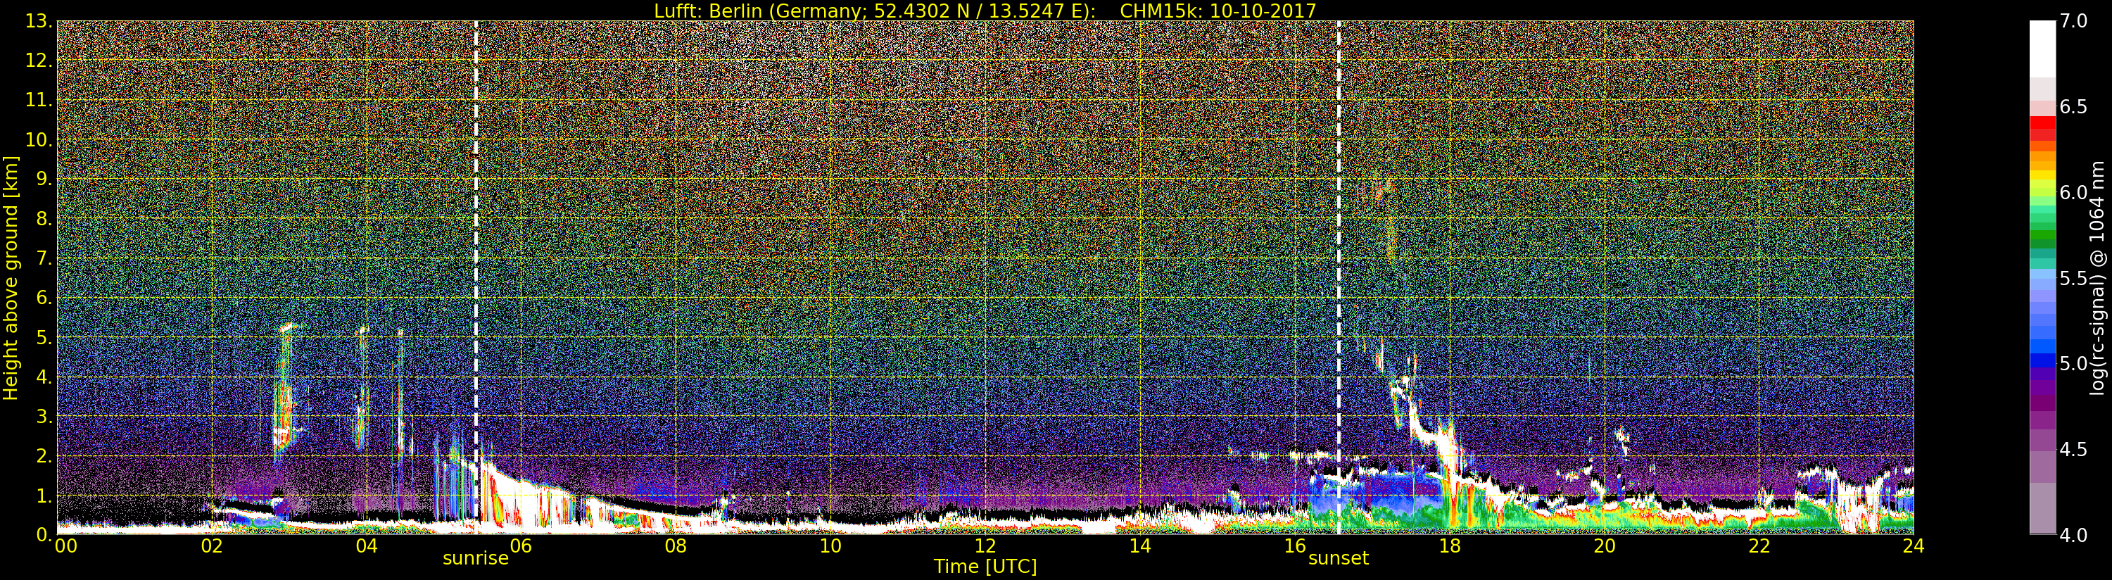Click the '4.5' colorbar tick value

pos(2073,450)
